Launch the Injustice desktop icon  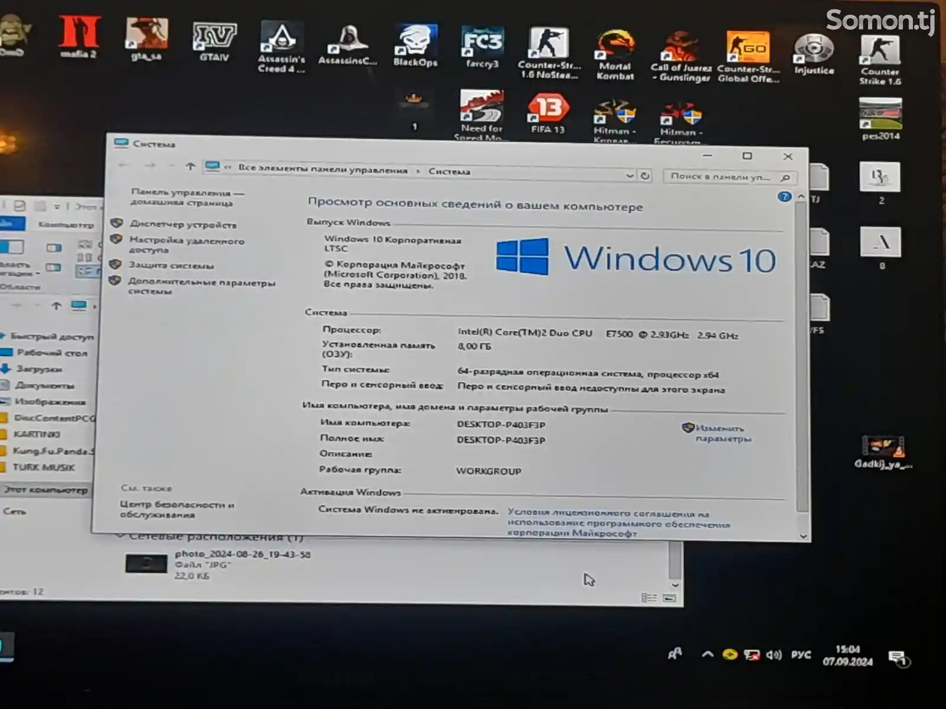[x=814, y=54]
